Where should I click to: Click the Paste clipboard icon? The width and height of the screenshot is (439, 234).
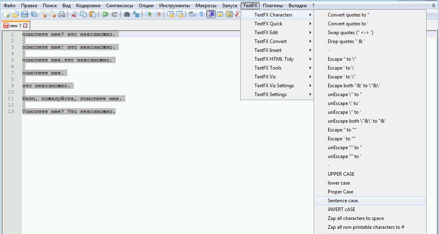(x=93, y=14)
